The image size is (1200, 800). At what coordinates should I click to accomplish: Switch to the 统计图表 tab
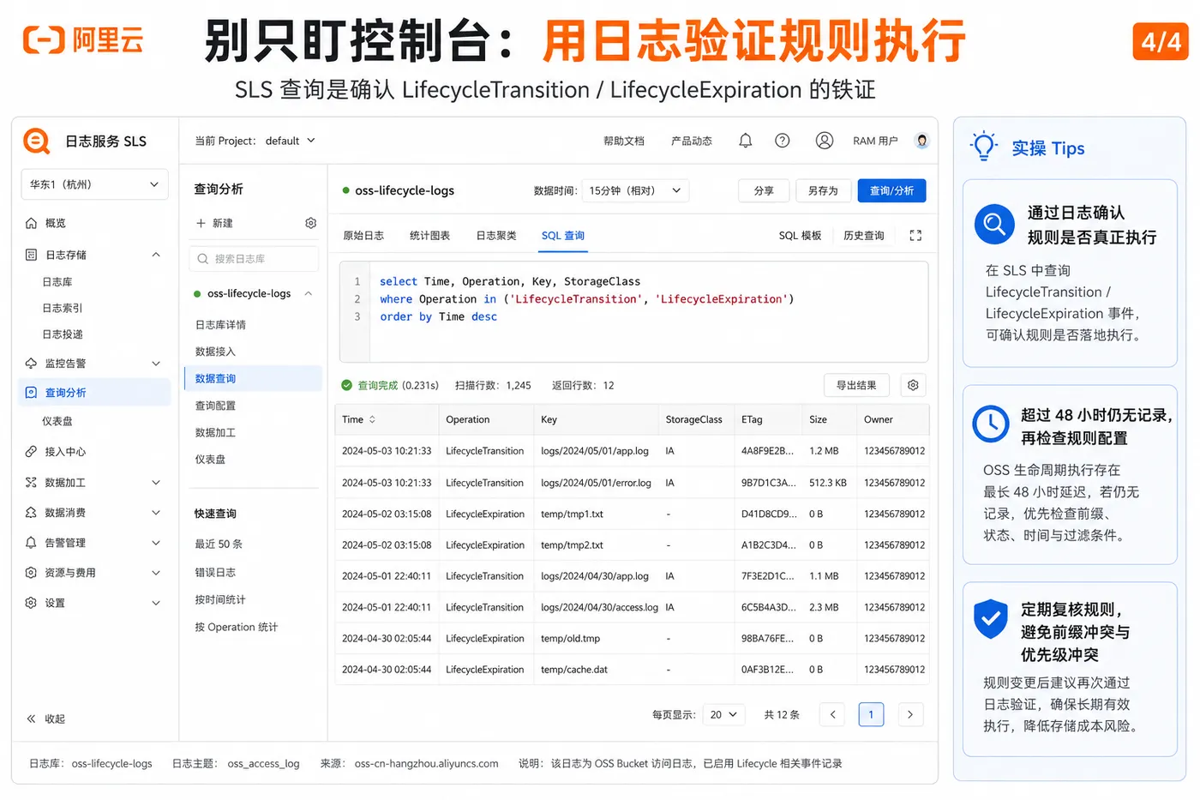point(430,236)
